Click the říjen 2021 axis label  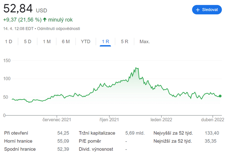[x=109, y=120]
